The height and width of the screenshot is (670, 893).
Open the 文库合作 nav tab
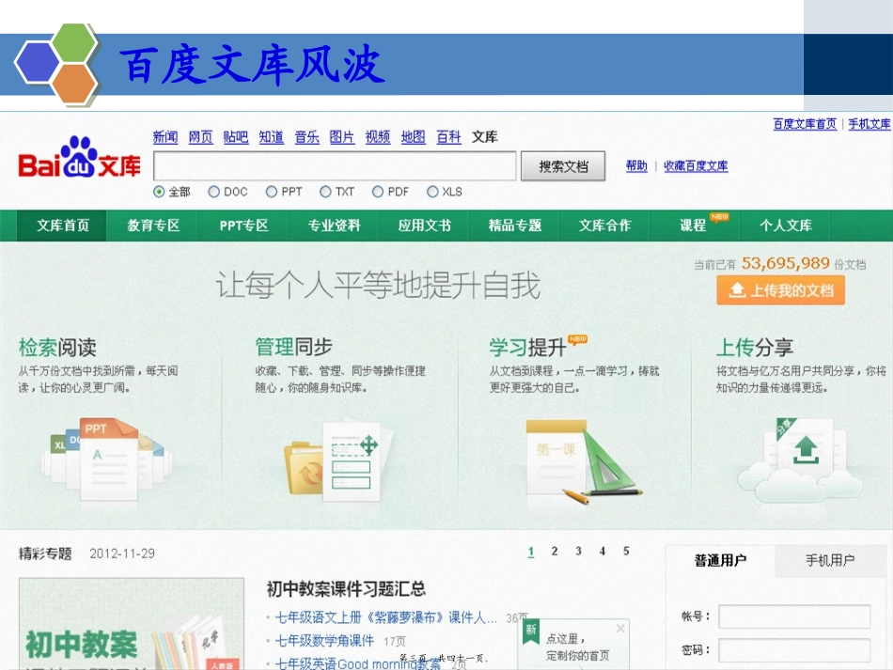pyautogui.click(x=604, y=226)
